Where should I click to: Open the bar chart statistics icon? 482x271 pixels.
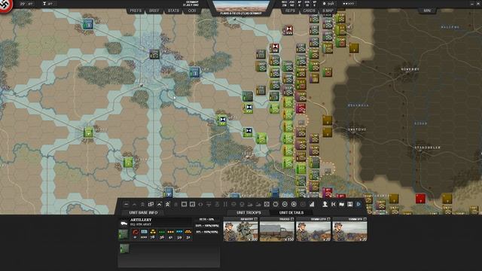(312, 204)
